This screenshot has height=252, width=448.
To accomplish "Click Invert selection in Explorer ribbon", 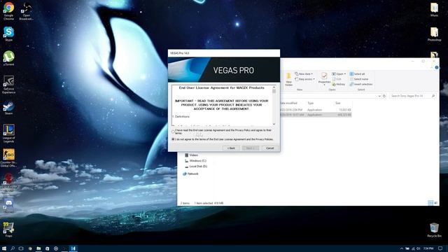I will click(361, 84).
